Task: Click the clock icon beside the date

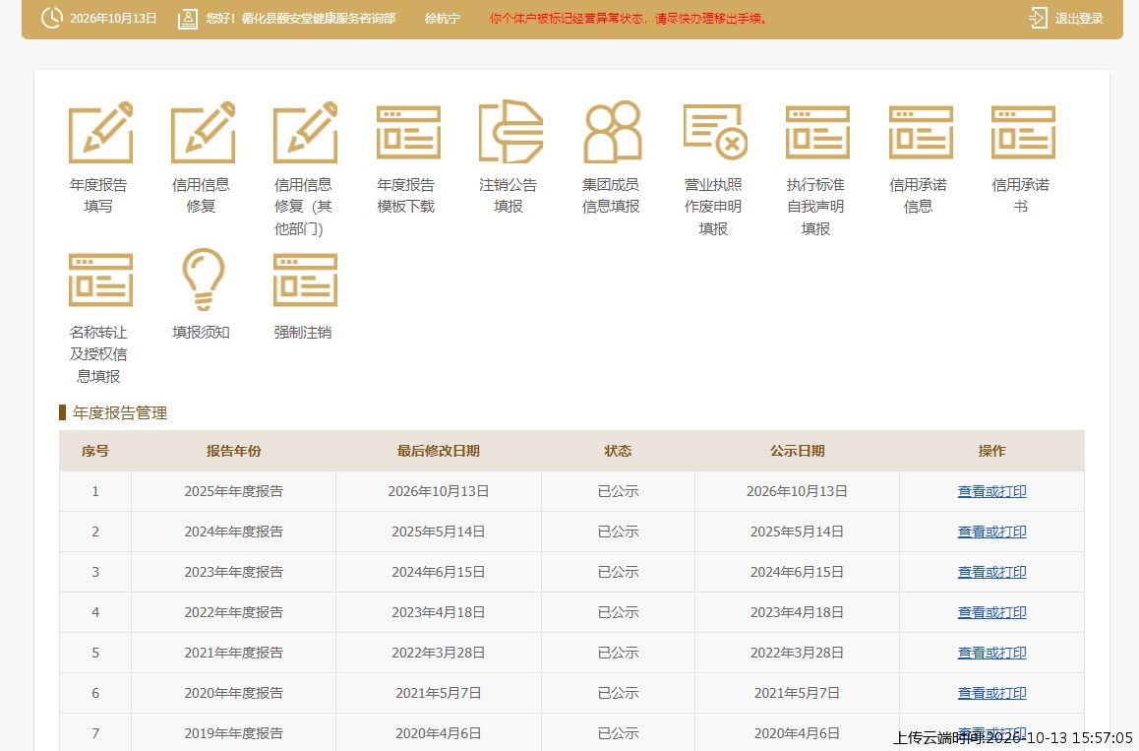Action: click(51, 18)
